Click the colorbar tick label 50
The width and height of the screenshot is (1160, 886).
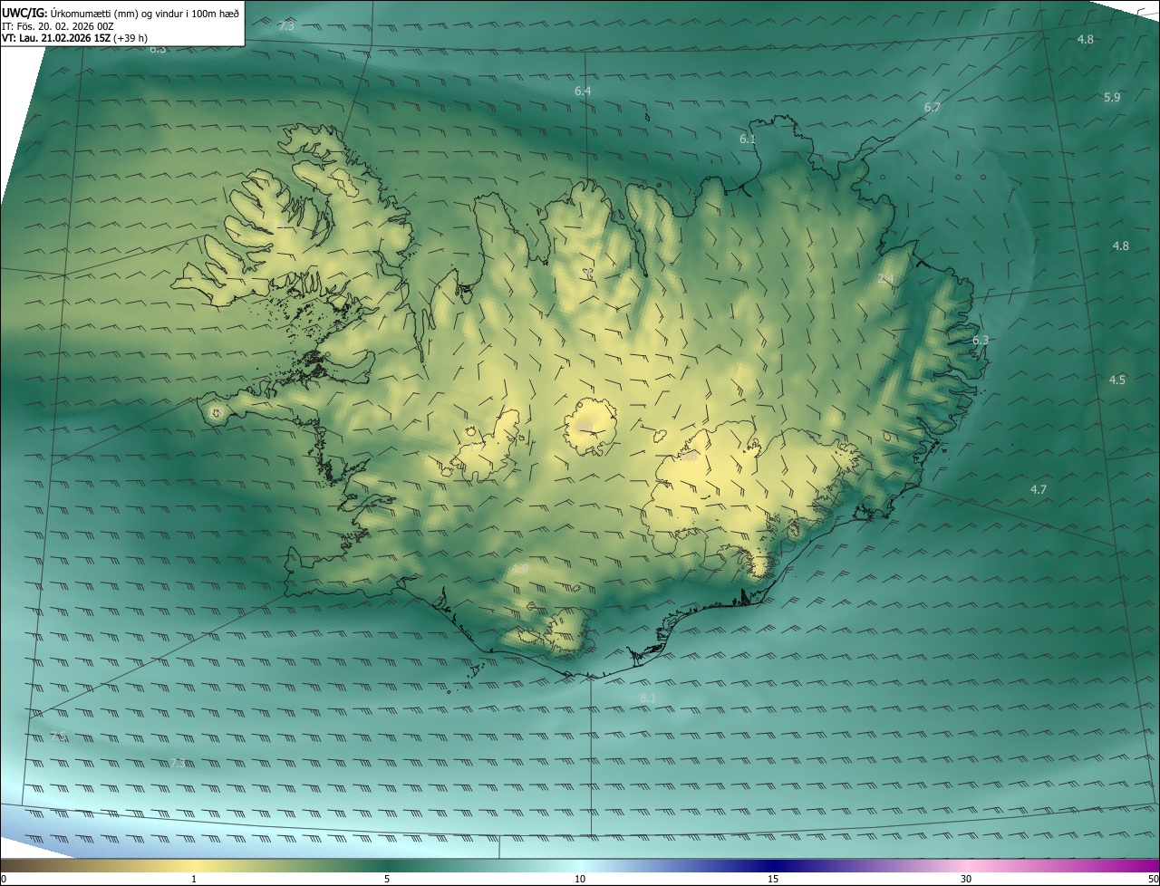tap(1153, 879)
